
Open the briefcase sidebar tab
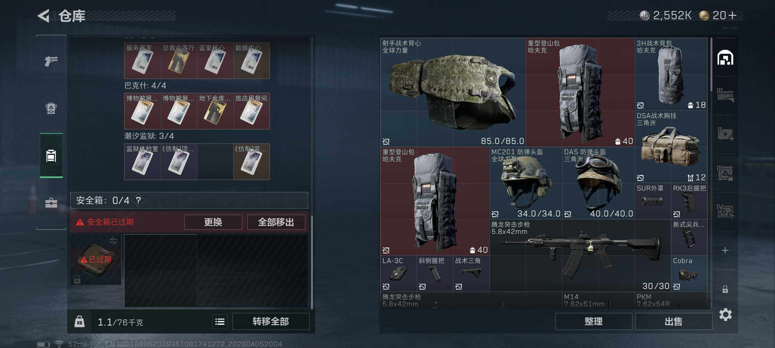pos(51,203)
